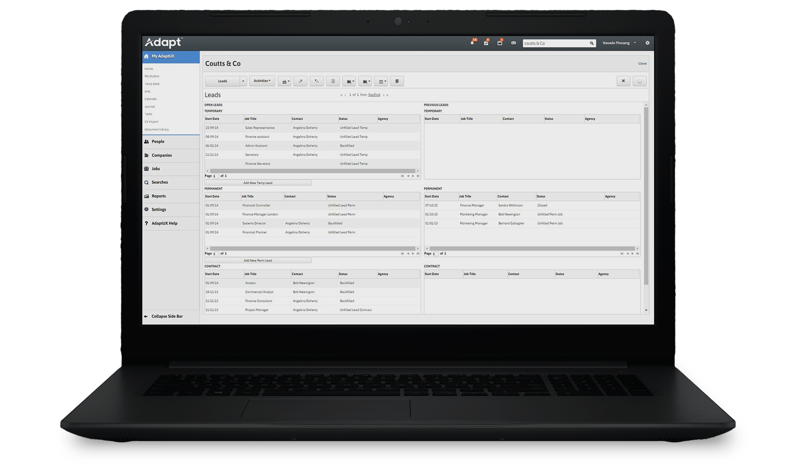Click the document icon in the toolbar
Viewport: 796px width, 468px height.
click(333, 81)
